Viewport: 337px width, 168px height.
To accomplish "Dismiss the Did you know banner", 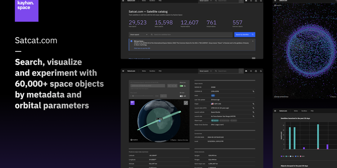I will click(253, 41).
